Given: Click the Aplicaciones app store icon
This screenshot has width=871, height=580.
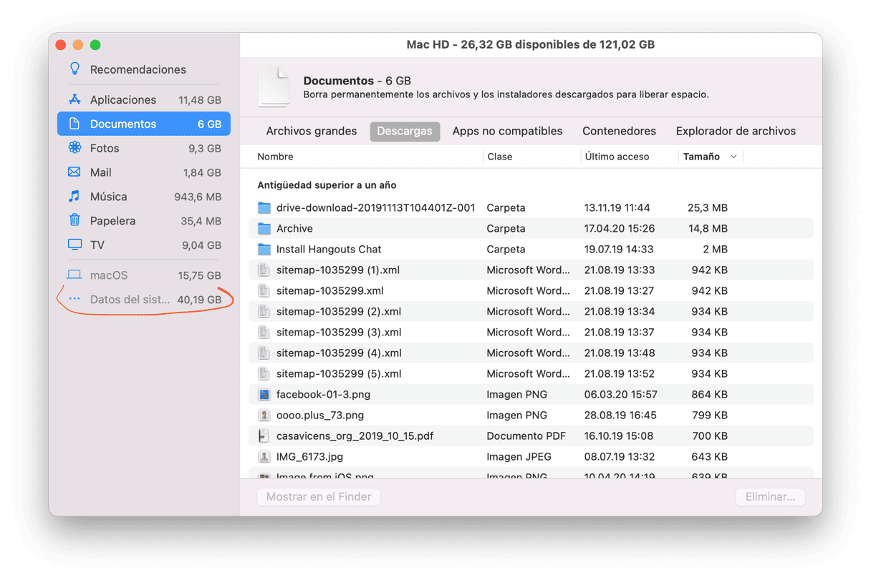Looking at the screenshot, I should (74, 100).
